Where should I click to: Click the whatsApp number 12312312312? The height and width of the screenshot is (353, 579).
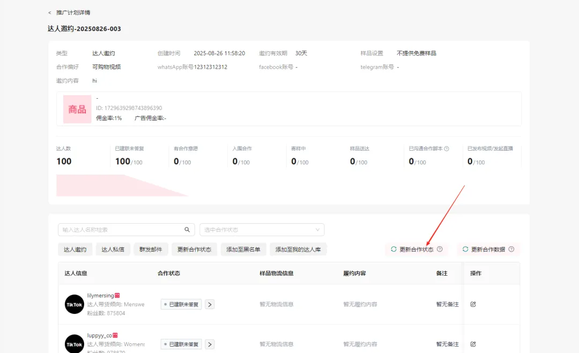pyautogui.click(x=211, y=67)
